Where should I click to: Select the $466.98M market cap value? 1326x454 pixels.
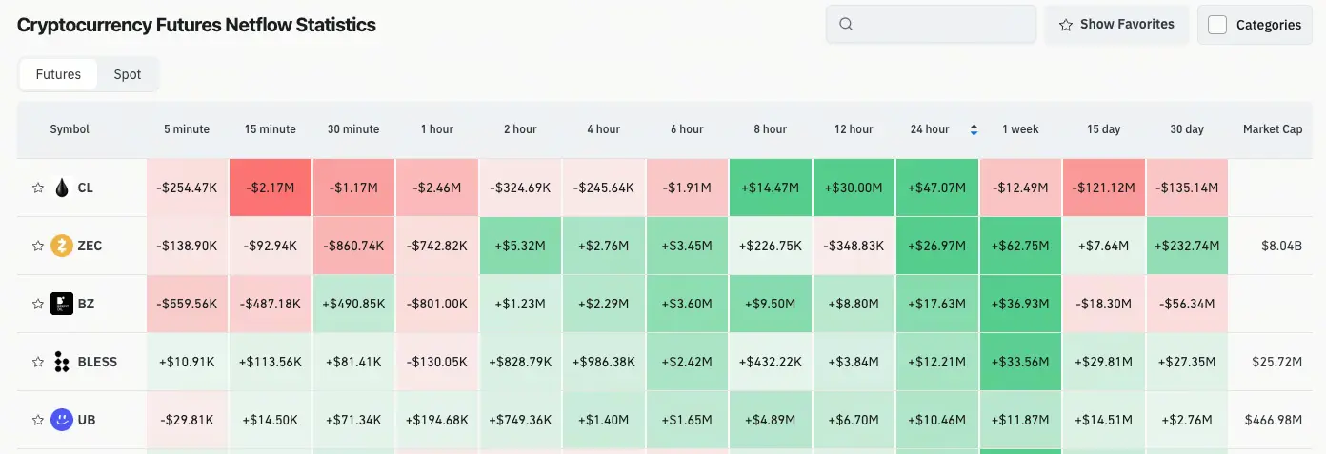(1274, 421)
